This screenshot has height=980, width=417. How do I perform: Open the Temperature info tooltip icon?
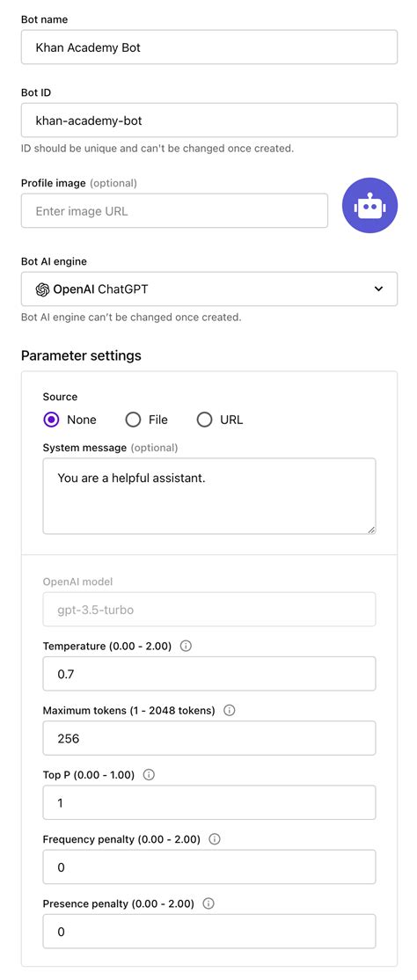(186, 647)
